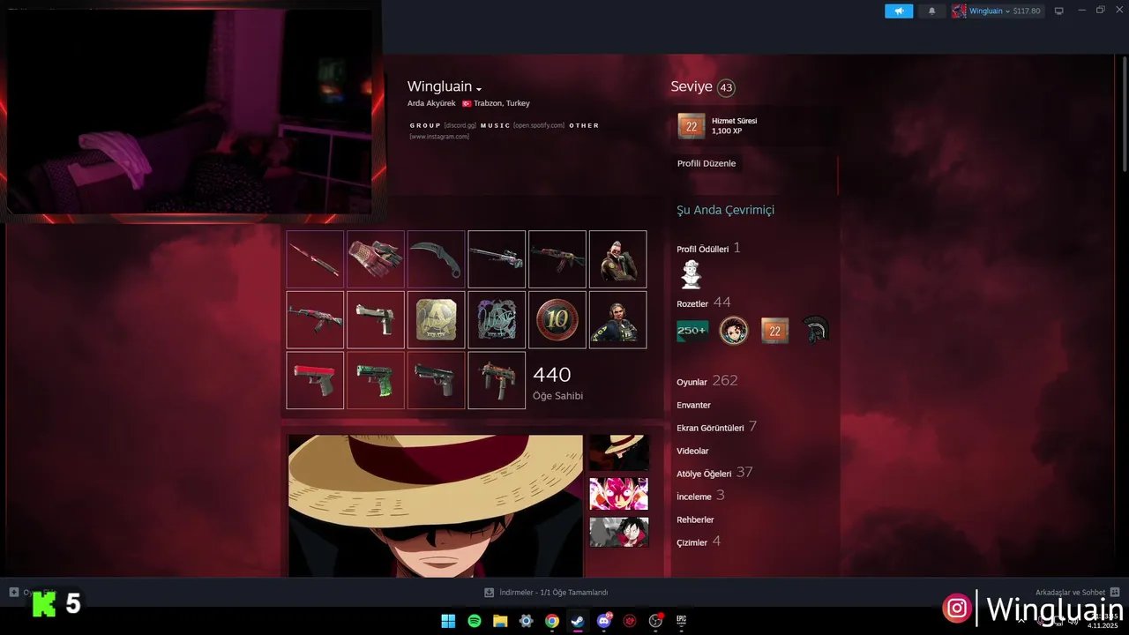1129x635 pixels.
Task: Click the Şu Anda Çevrimiçi status text
Action: coord(725,210)
